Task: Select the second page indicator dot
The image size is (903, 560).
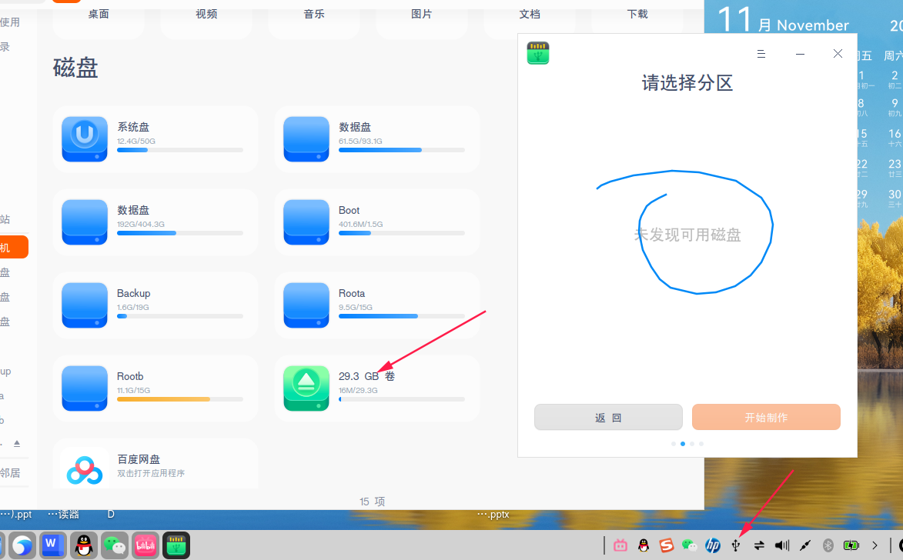Action: click(x=682, y=444)
